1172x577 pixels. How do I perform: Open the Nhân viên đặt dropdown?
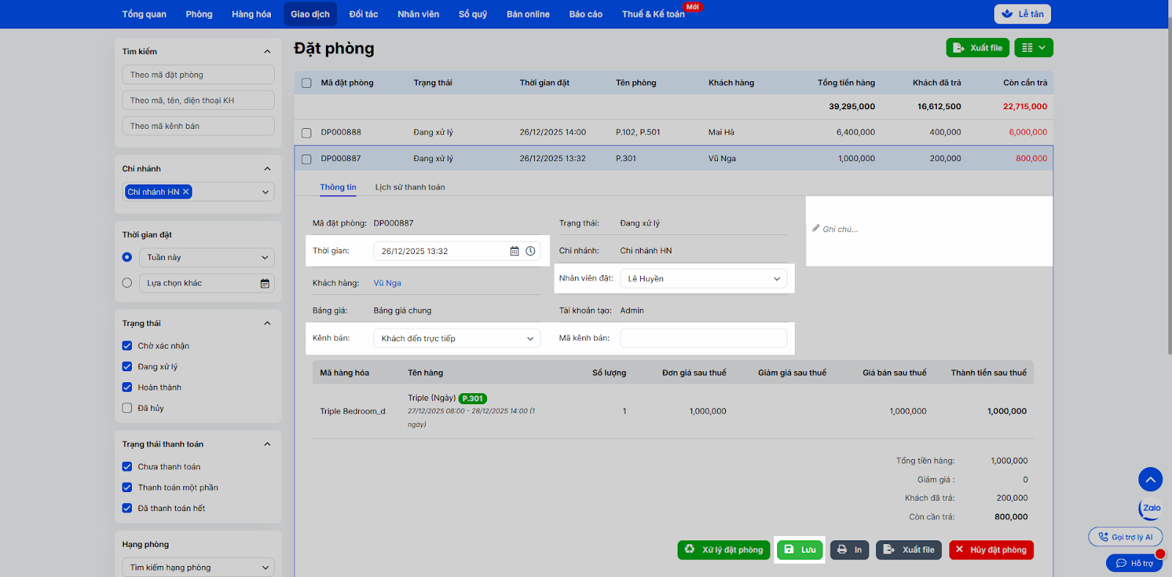[703, 279]
